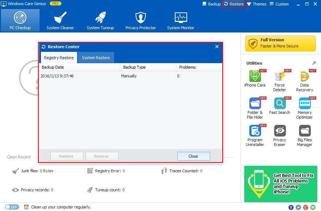The height and width of the screenshot is (211, 321).
Task: Click the Privacy records count
Action: [x=52, y=190]
